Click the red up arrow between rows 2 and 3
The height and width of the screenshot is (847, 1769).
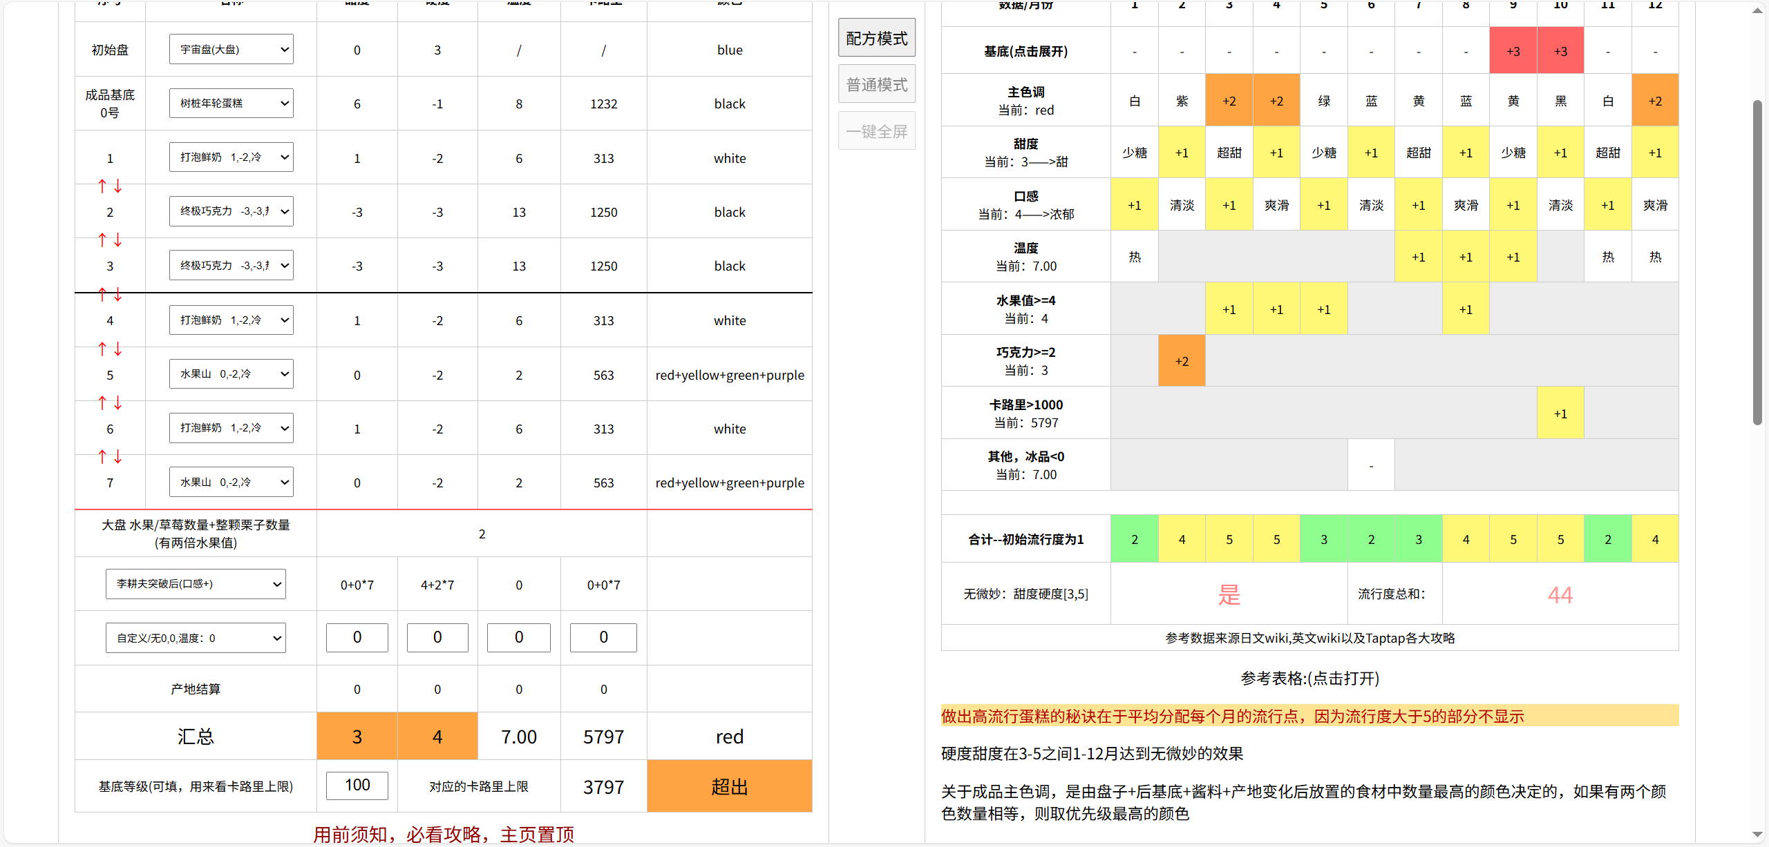click(102, 240)
